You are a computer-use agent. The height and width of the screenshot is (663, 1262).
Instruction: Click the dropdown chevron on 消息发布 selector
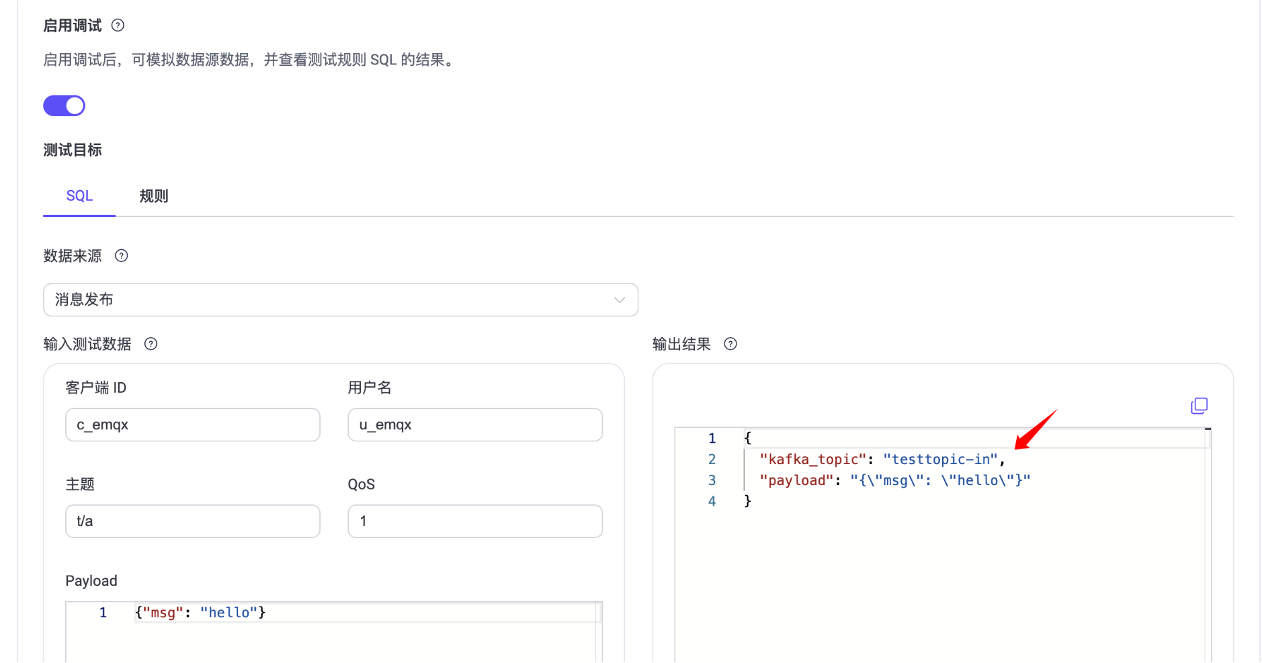tap(619, 300)
